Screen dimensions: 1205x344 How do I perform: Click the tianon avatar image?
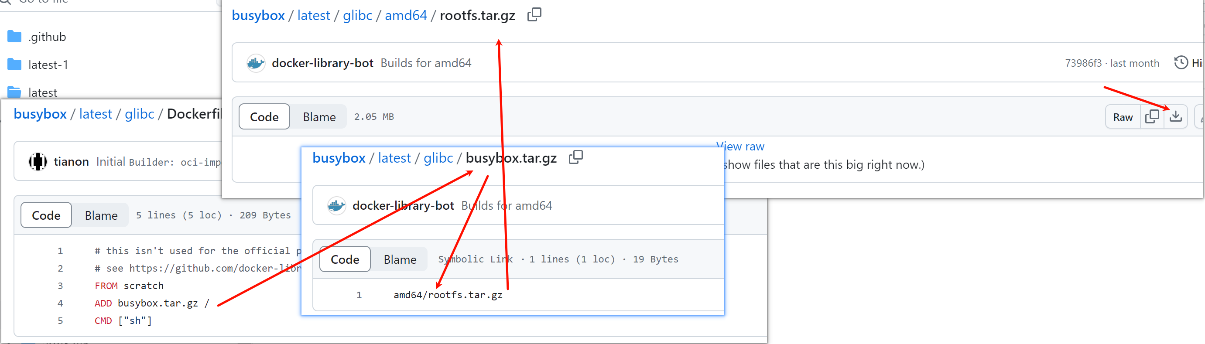38,162
